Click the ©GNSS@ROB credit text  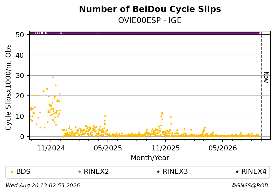(250, 186)
